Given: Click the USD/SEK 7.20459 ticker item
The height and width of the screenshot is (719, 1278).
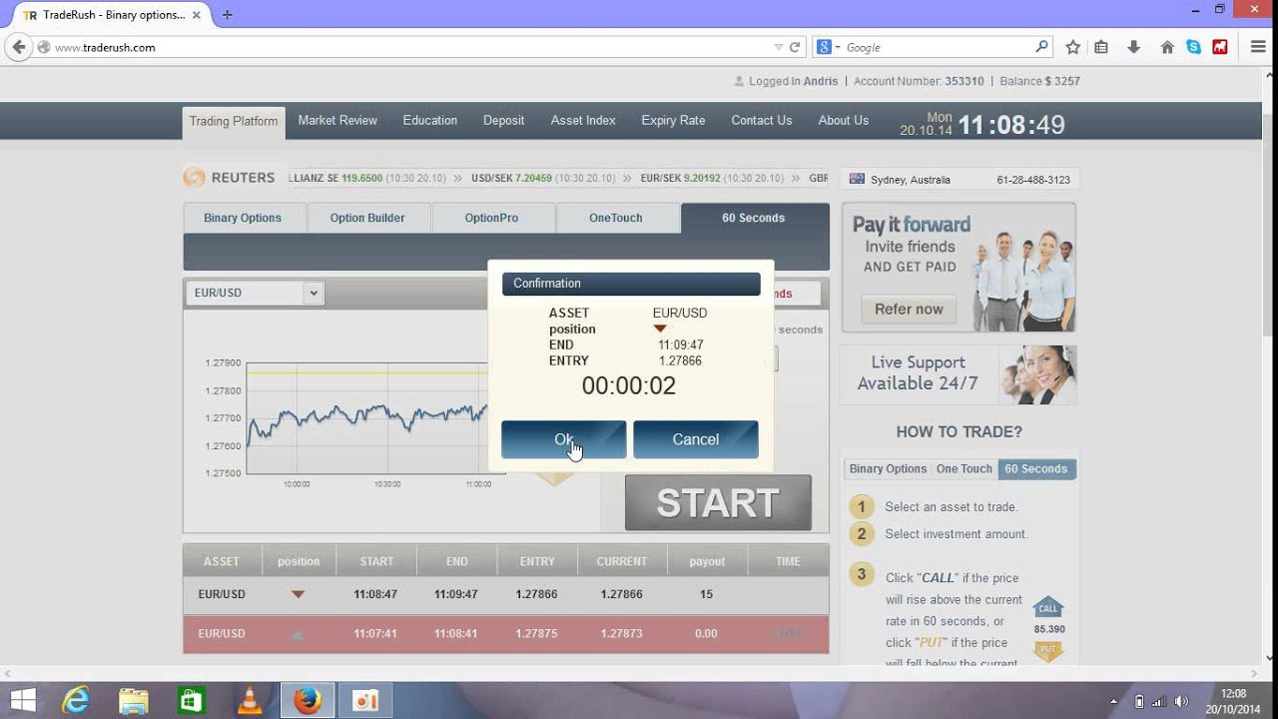Looking at the screenshot, I should (544, 178).
